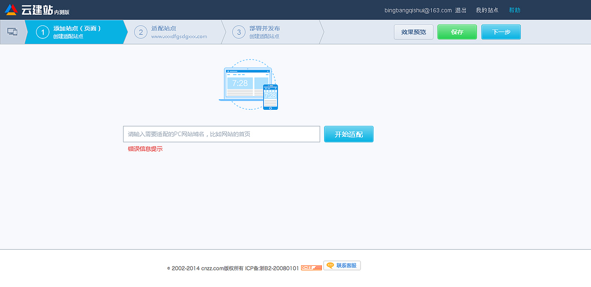Open 我的站点 link
Viewport: 591px width, 287px height.
tap(487, 10)
